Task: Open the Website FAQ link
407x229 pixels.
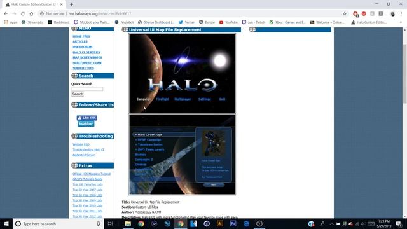Action: pos(81,144)
